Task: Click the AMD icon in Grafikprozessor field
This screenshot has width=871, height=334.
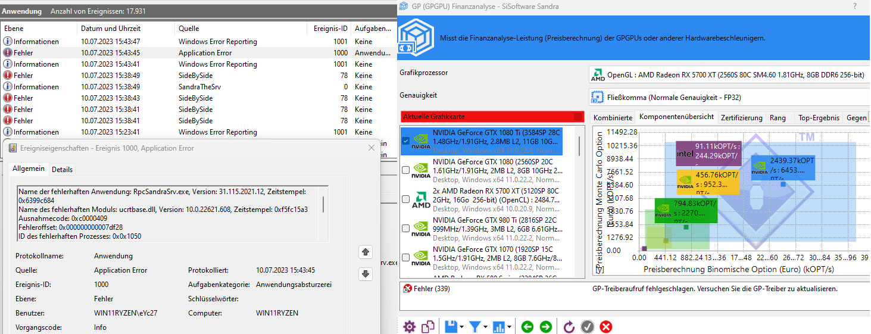Action: pos(597,75)
